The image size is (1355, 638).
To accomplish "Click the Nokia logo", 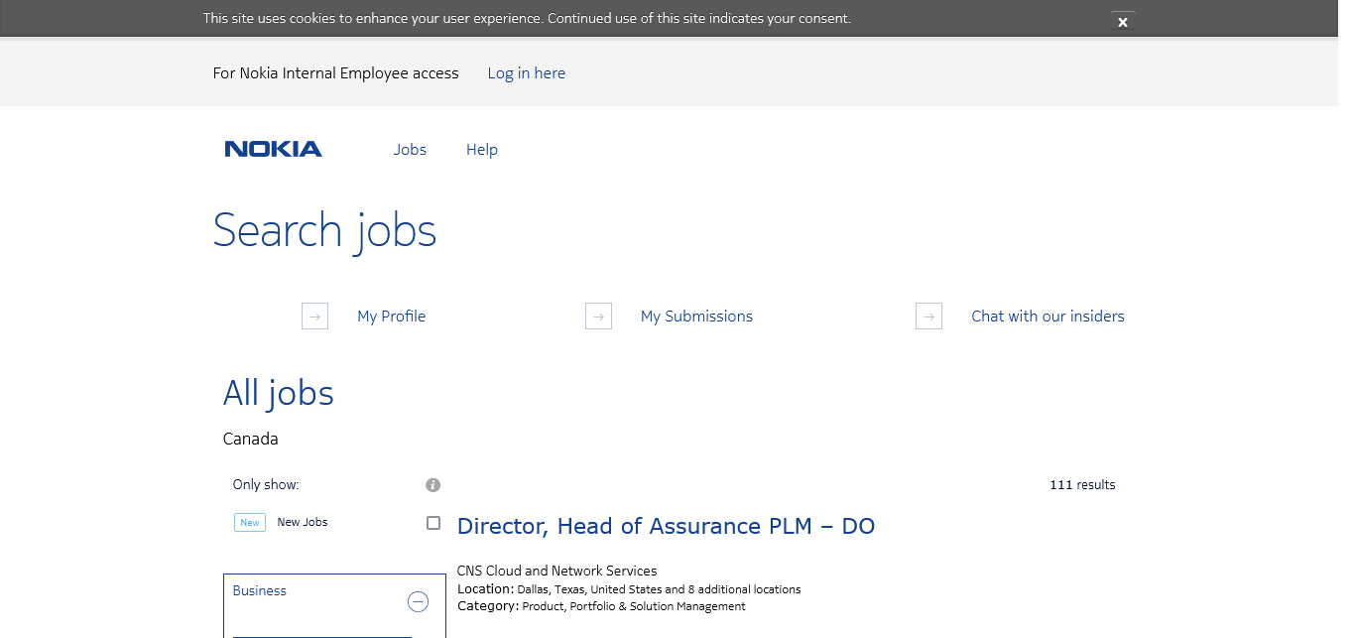I will point(273,149).
